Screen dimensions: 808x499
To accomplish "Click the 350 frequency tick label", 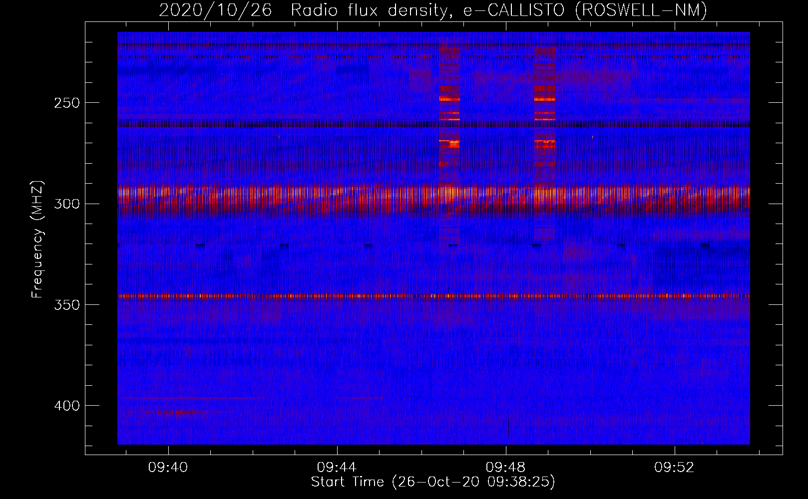I will pos(67,305).
